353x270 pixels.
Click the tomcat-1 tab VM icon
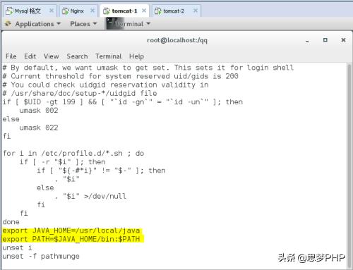tap(107, 11)
